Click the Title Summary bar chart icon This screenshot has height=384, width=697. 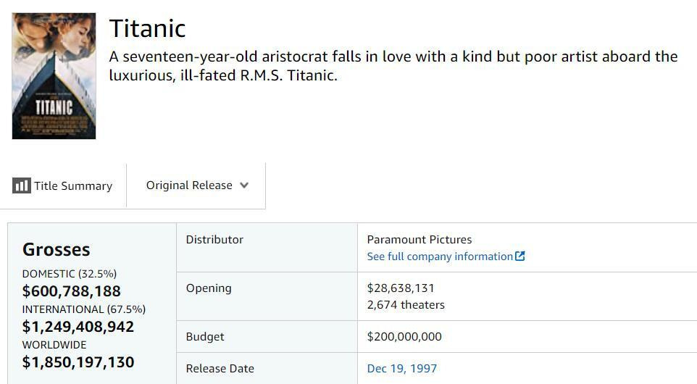tap(21, 185)
